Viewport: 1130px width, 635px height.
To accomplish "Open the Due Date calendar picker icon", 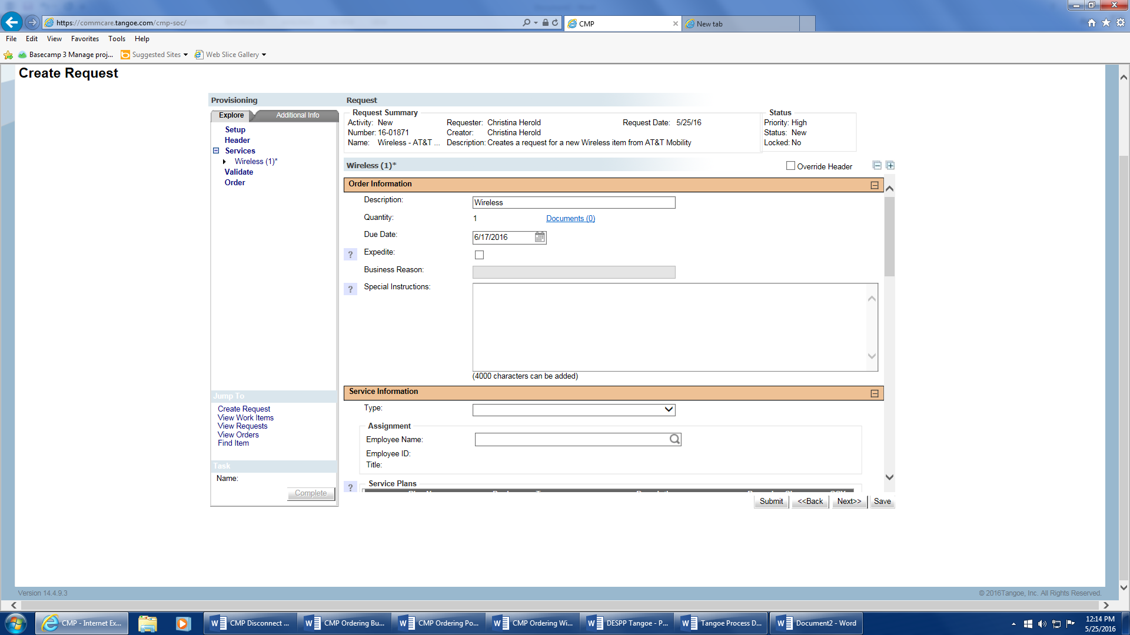I will click(540, 237).
